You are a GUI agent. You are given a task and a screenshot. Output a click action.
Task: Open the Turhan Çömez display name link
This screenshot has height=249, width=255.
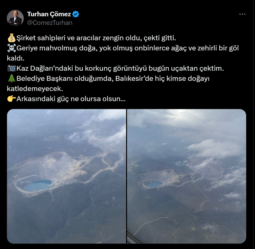point(49,14)
